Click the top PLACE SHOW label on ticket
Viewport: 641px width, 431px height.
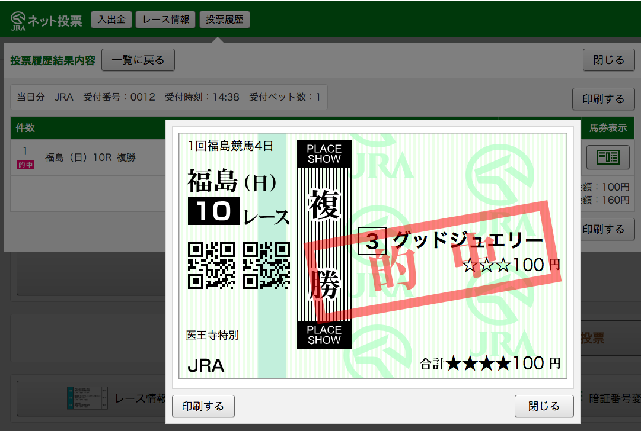(x=324, y=153)
